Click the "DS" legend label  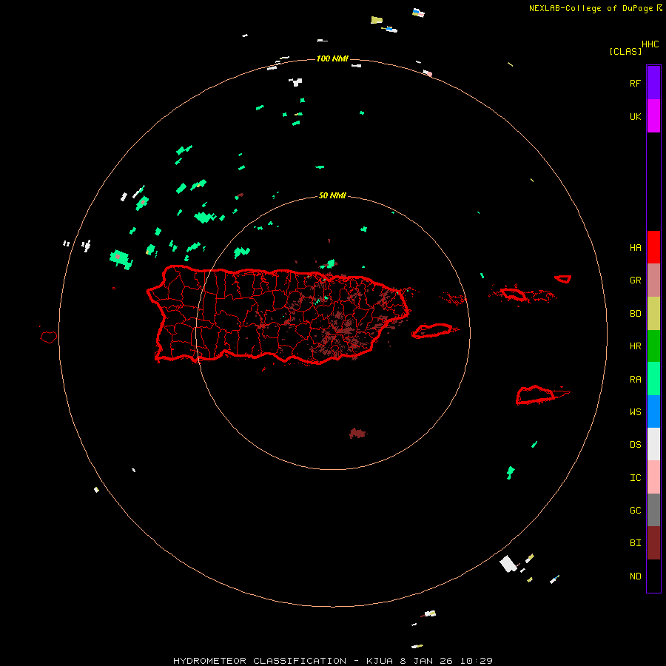[x=635, y=445]
